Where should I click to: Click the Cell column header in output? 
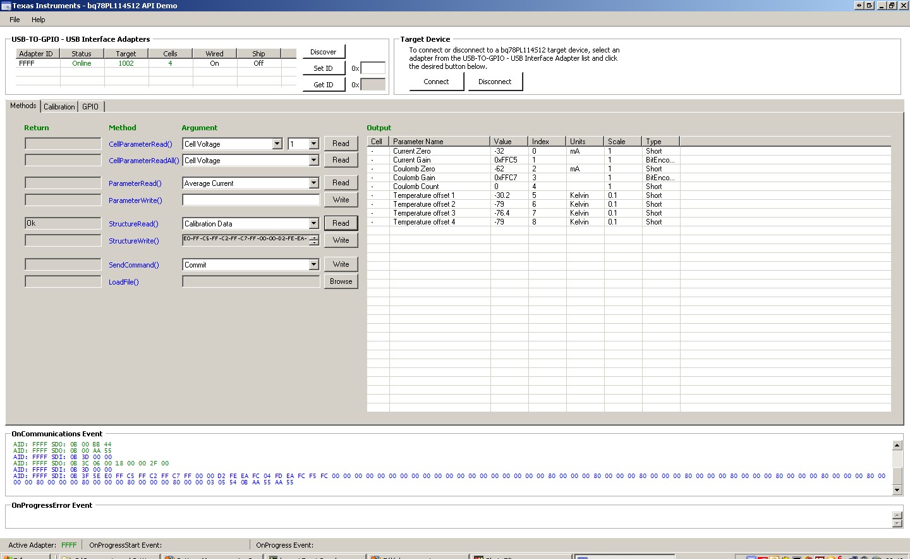tap(378, 142)
